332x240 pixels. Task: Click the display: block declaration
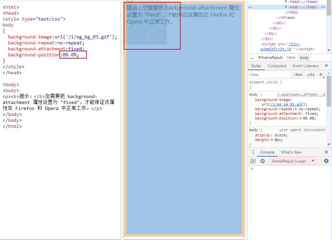pos(271,135)
